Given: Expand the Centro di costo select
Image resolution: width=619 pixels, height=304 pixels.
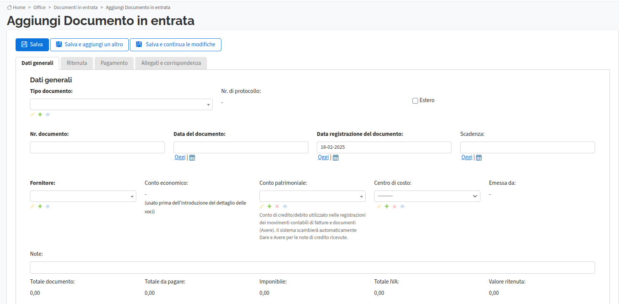Looking at the screenshot, I should [x=427, y=196].
